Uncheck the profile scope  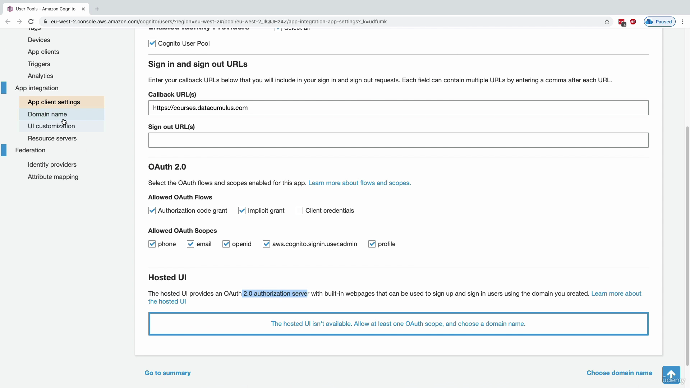click(372, 244)
